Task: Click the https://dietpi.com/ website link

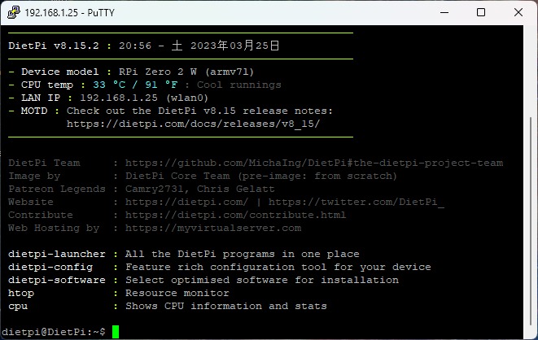Action: tap(186, 202)
